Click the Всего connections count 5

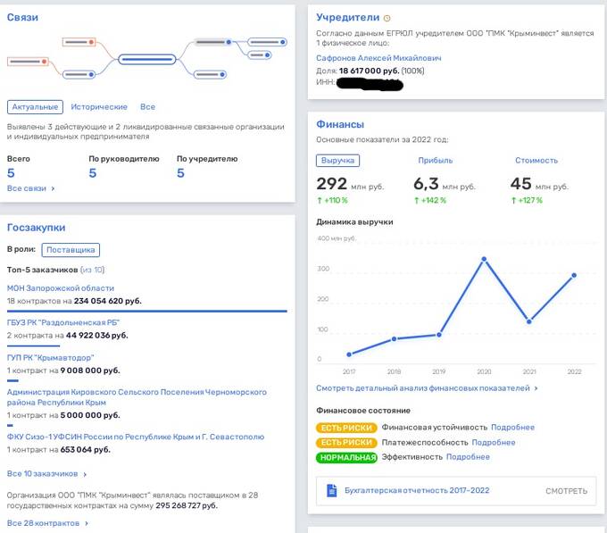11,173
